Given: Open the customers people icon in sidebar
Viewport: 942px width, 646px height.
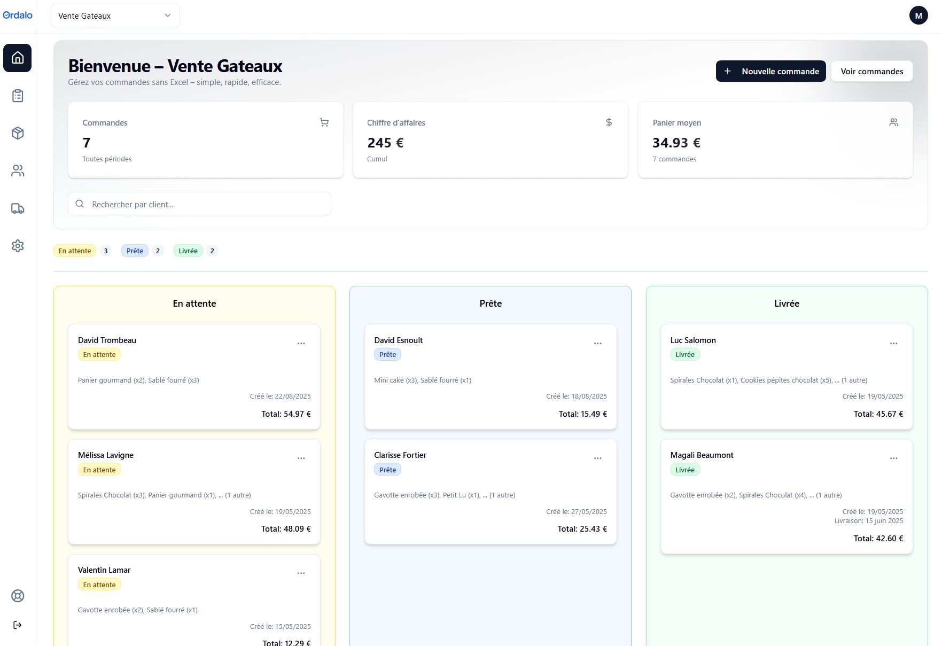Looking at the screenshot, I should tap(18, 170).
